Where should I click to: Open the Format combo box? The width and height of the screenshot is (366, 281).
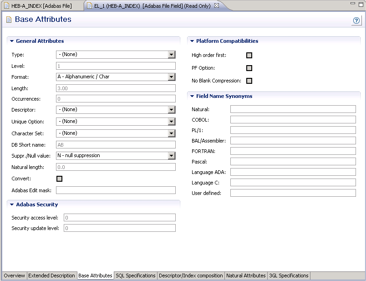pos(171,77)
